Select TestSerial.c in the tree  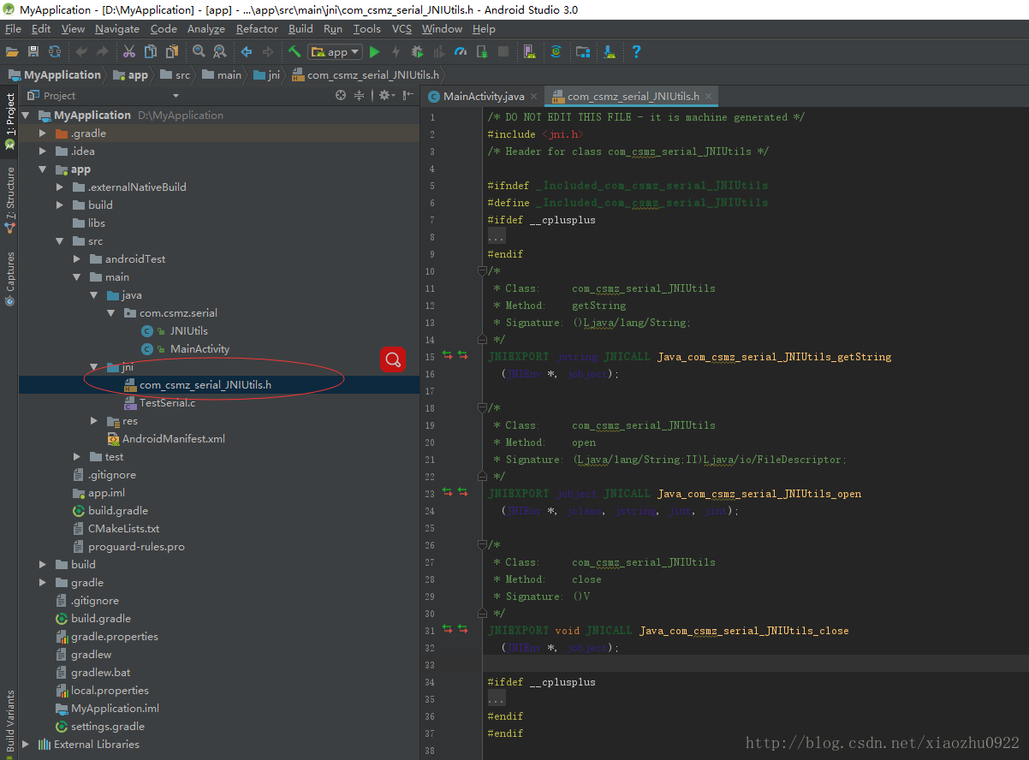coord(167,402)
